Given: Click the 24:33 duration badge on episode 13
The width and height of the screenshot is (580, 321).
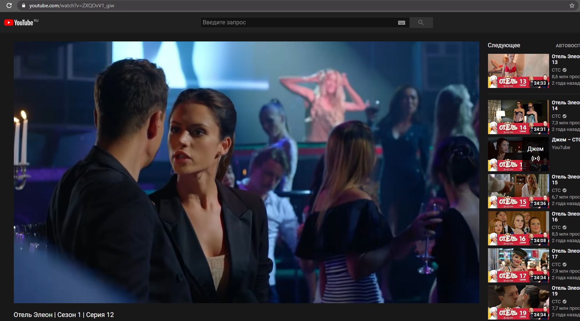Looking at the screenshot, I should pos(540,83).
